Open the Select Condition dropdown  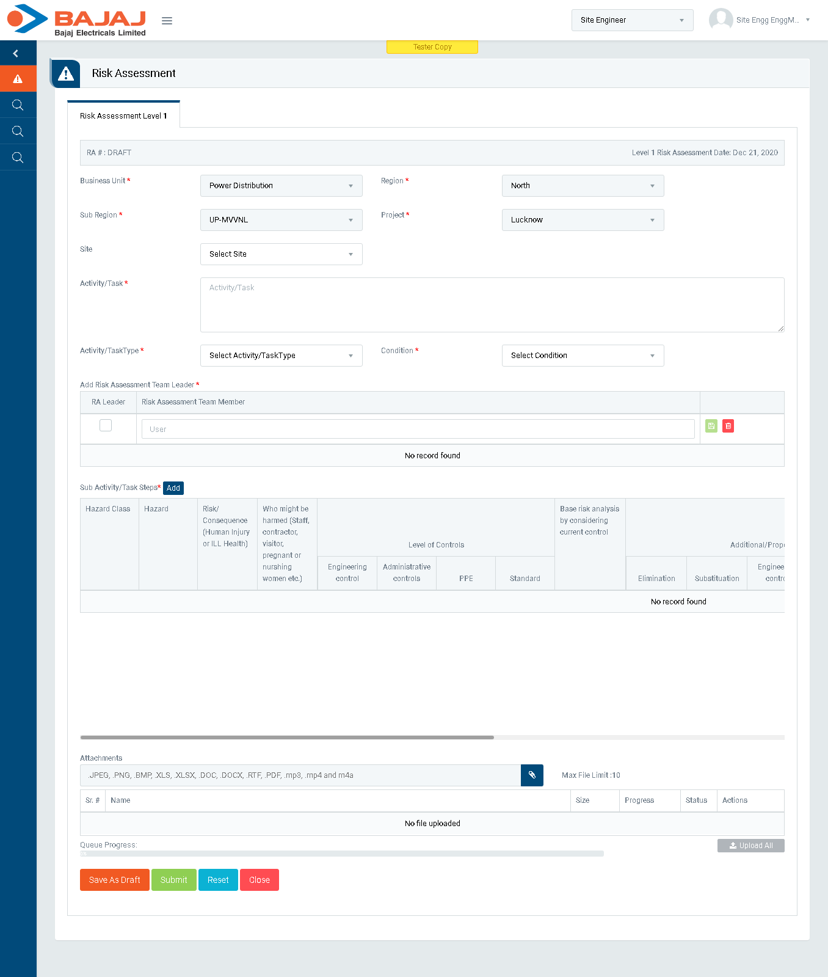tap(583, 356)
